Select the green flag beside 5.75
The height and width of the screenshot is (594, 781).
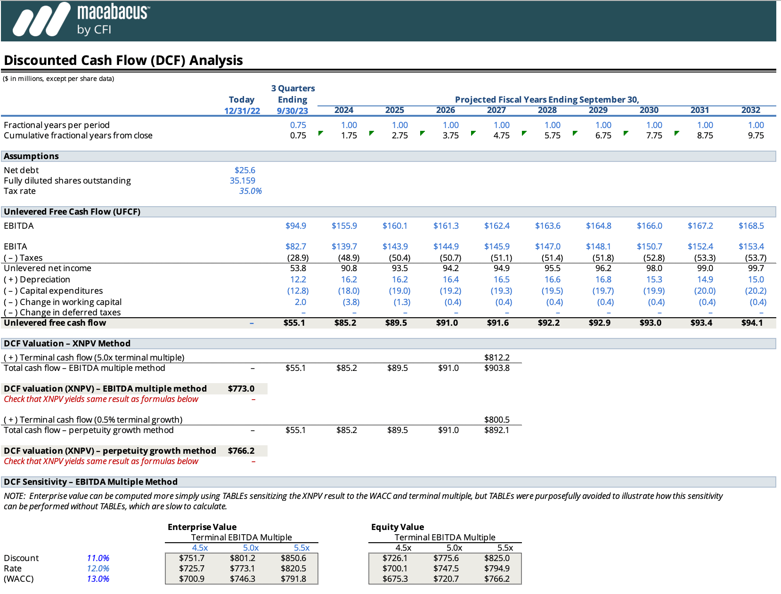click(x=574, y=134)
